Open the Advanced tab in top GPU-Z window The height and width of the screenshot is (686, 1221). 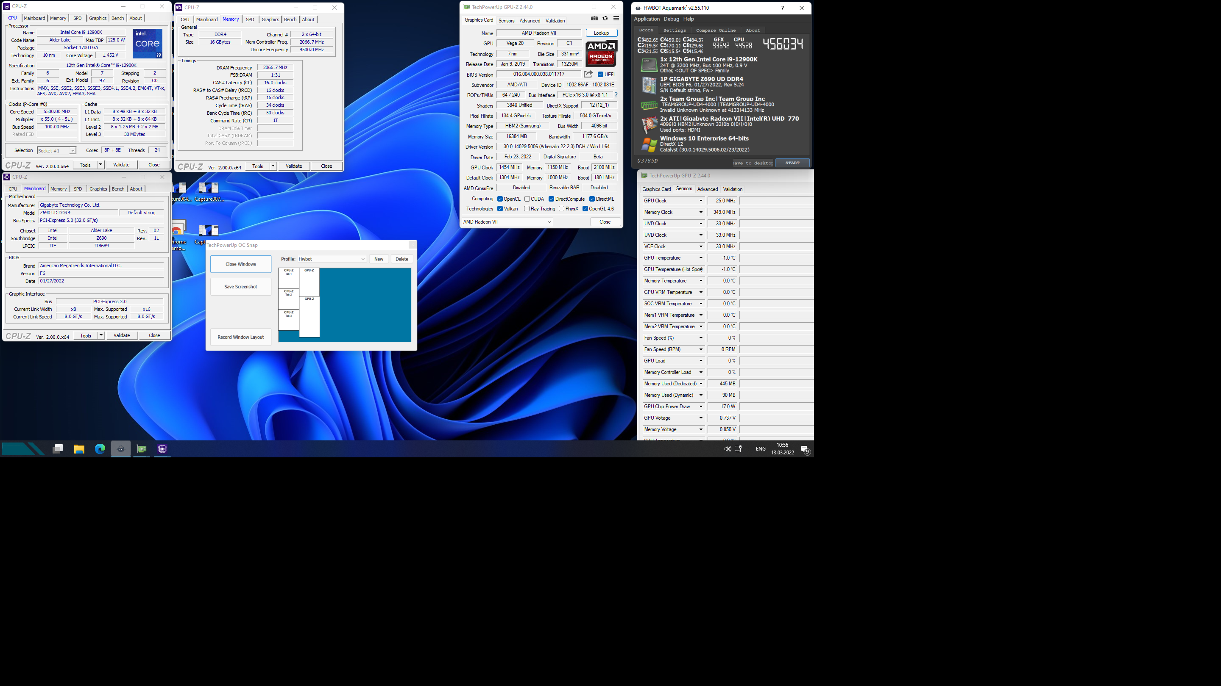coord(530,20)
